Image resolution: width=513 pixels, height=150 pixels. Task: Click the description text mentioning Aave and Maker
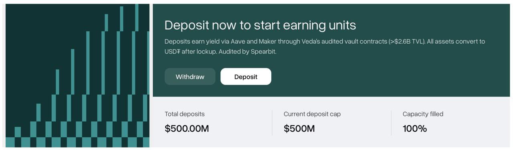pos(325,46)
